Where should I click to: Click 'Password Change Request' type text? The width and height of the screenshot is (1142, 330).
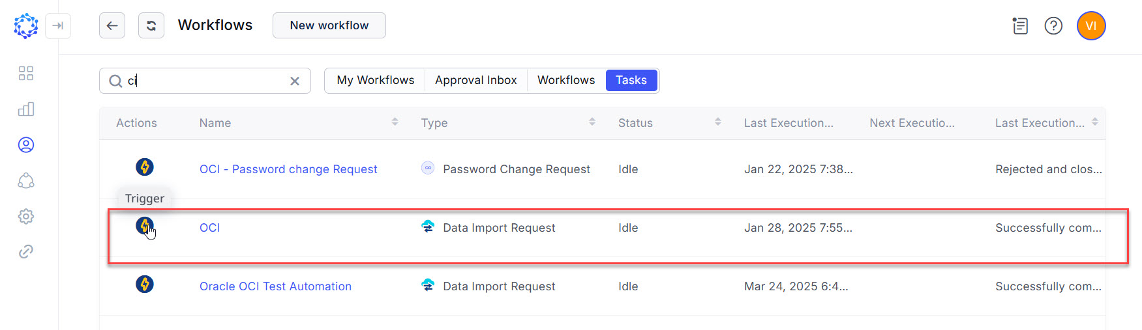[x=517, y=169]
